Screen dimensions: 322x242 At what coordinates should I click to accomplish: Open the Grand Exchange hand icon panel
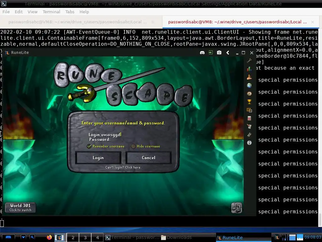pos(249,77)
